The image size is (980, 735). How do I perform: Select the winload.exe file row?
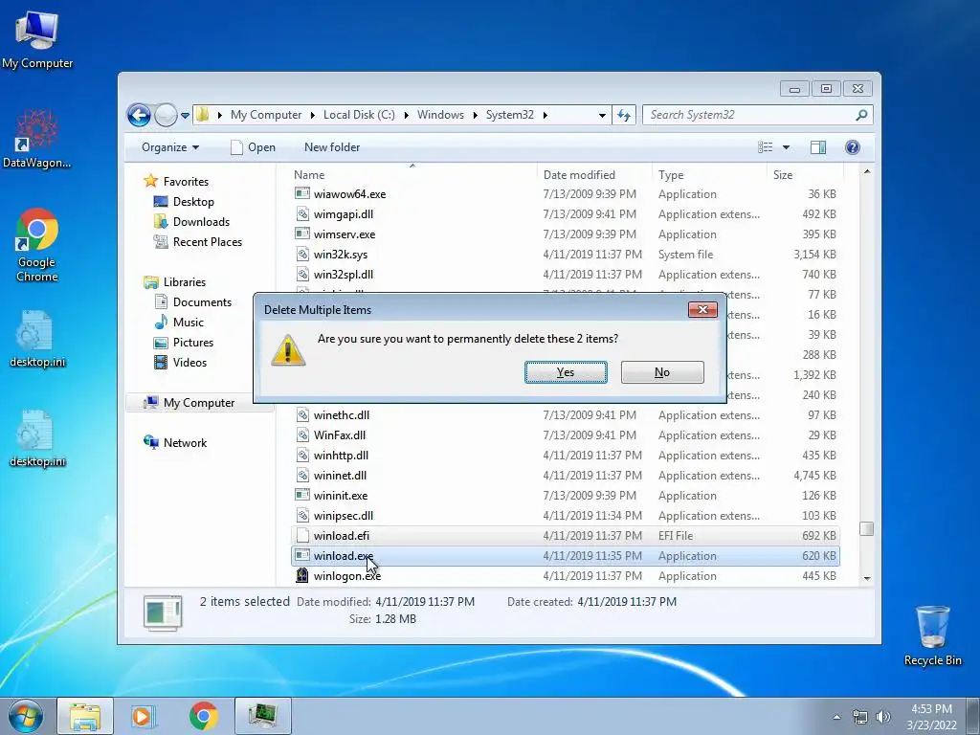pos(566,556)
